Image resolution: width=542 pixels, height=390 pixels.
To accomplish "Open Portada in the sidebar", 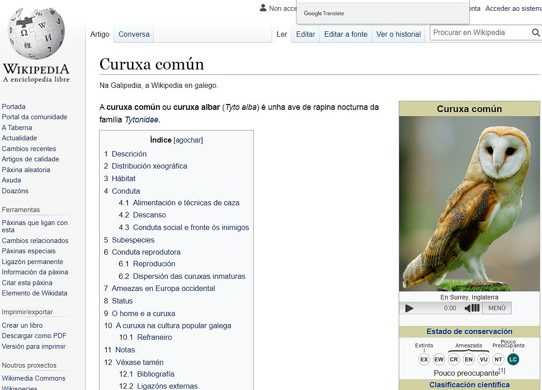I will point(13,107).
